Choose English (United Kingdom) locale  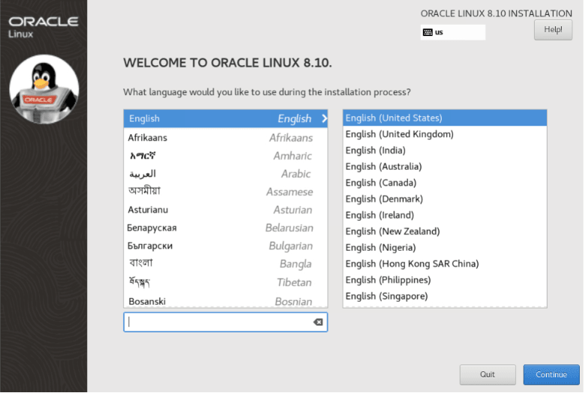coord(445,134)
